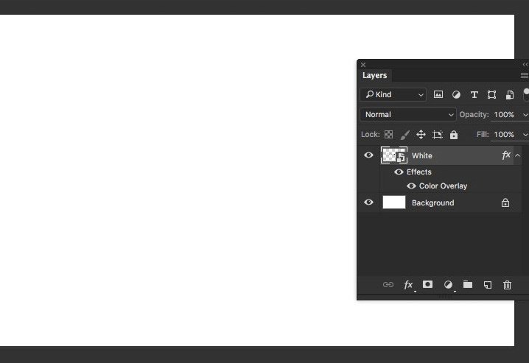The width and height of the screenshot is (529, 363).
Task: Toggle Color Overlay effect visibility
Action: [x=411, y=186]
